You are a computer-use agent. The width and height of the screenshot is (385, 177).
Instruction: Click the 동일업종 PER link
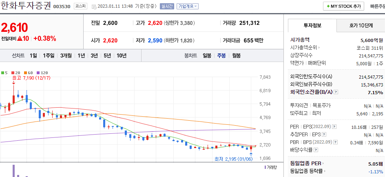point(306,164)
